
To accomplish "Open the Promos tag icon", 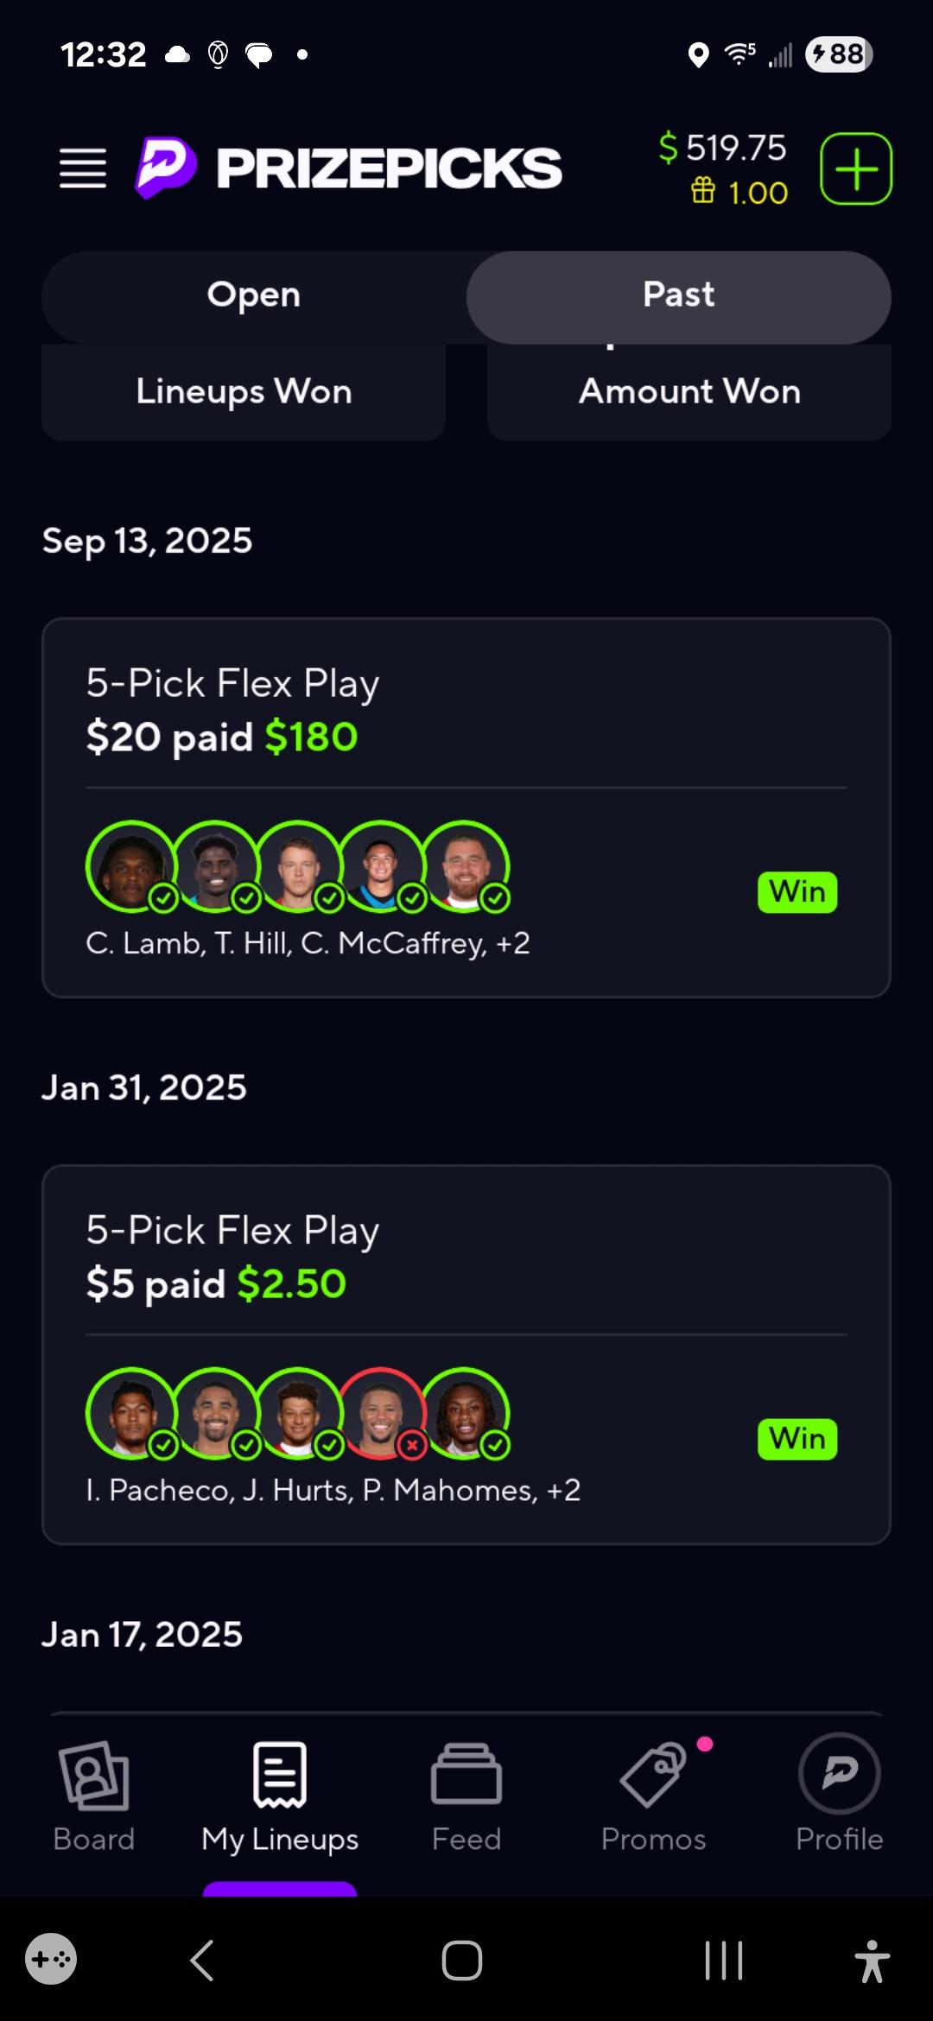I will point(654,1776).
